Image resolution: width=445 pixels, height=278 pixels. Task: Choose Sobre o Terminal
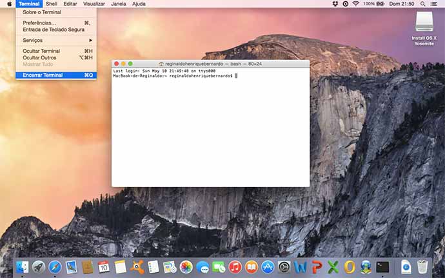click(43, 12)
